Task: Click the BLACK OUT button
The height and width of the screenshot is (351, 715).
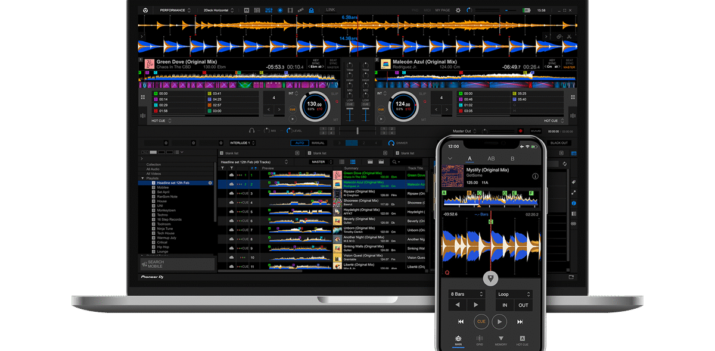Action: [x=559, y=143]
